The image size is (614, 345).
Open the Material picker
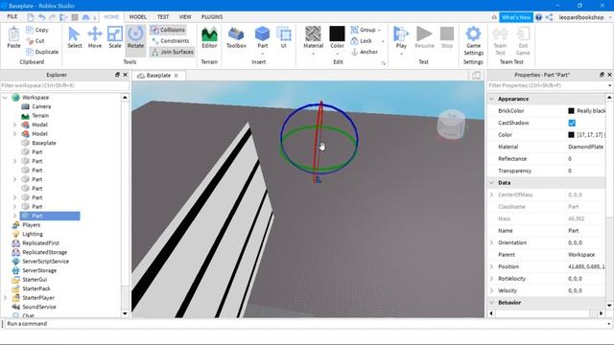314,37
